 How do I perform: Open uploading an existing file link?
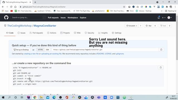pos(51,54)
